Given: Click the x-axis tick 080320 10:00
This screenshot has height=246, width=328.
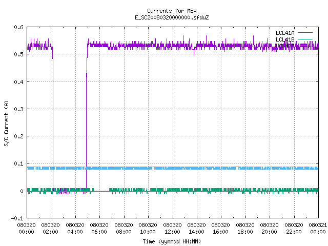Looking at the screenshot, I should 148,228.
